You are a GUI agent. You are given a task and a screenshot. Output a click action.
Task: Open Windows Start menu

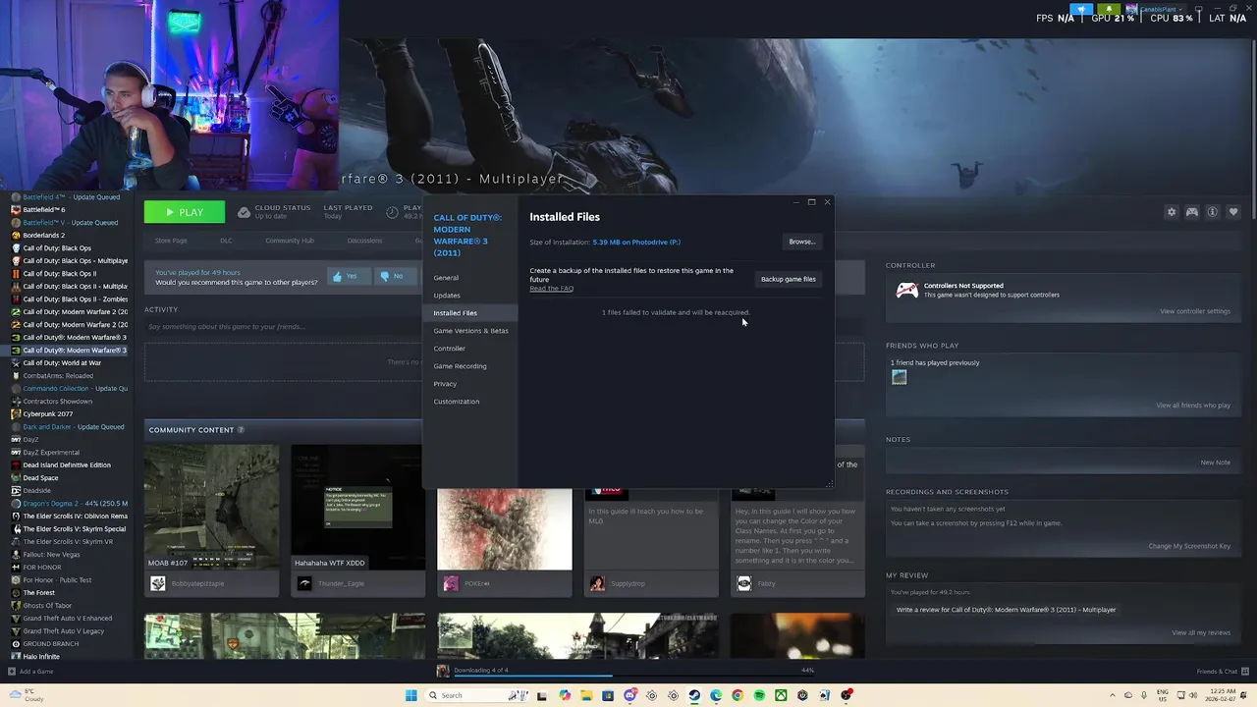pyautogui.click(x=411, y=695)
